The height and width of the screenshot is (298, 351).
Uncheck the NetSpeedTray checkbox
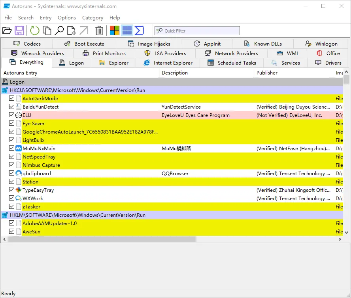pos(11,156)
